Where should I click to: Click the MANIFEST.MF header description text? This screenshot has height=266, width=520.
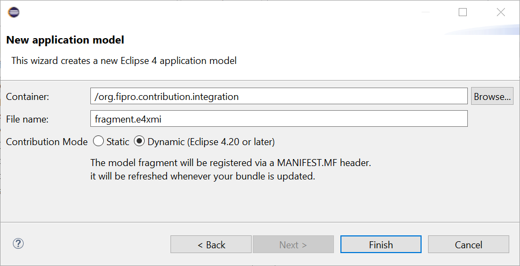coord(231,163)
